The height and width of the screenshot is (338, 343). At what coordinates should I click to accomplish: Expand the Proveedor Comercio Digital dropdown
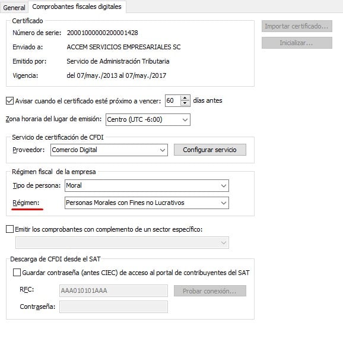tap(109, 150)
